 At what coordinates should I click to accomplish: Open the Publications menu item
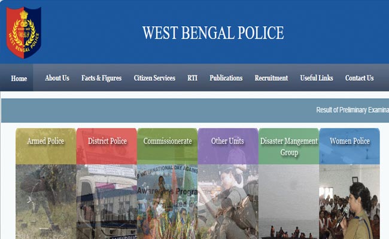tap(226, 78)
